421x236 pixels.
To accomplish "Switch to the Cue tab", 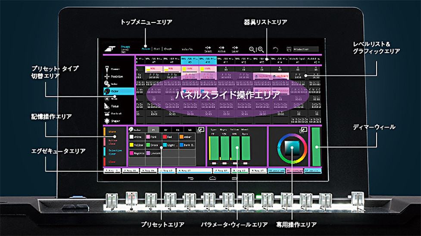I will point(157,49).
